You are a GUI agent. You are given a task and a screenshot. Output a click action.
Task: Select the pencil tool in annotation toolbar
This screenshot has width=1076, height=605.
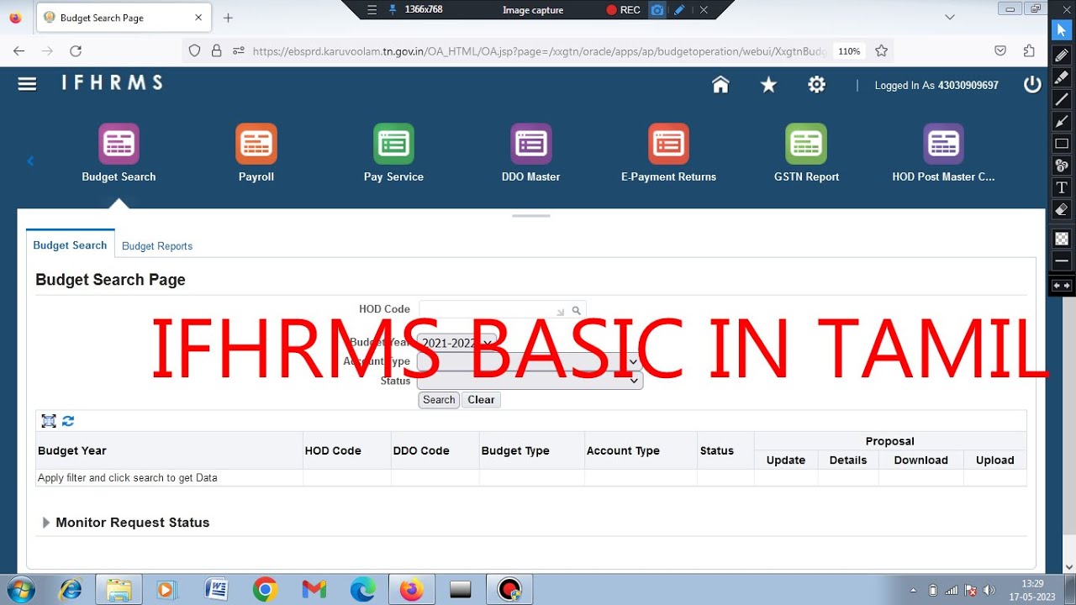coord(1062,55)
